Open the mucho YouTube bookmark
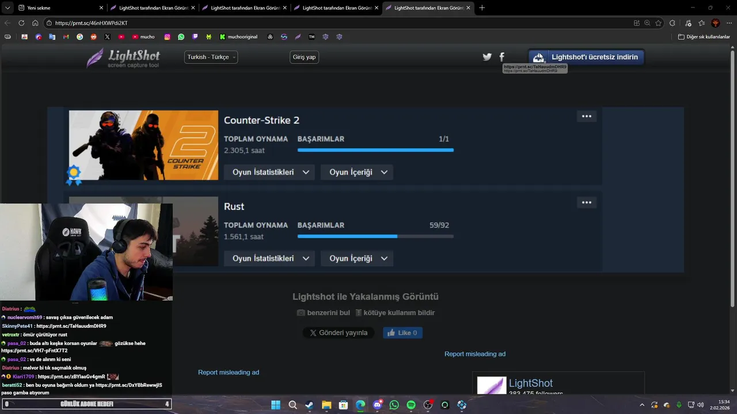 click(x=143, y=37)
